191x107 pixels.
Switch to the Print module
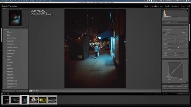pyautogui.click(x=183, y=6)
